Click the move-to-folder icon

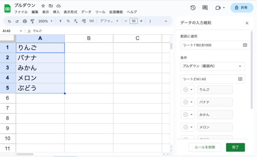pyautogui.click(x=51, y=6)
